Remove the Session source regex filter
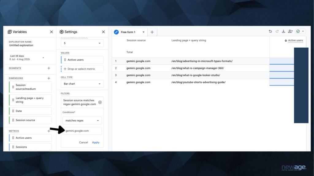Screen dimensions: 314x176 [100, 102]
